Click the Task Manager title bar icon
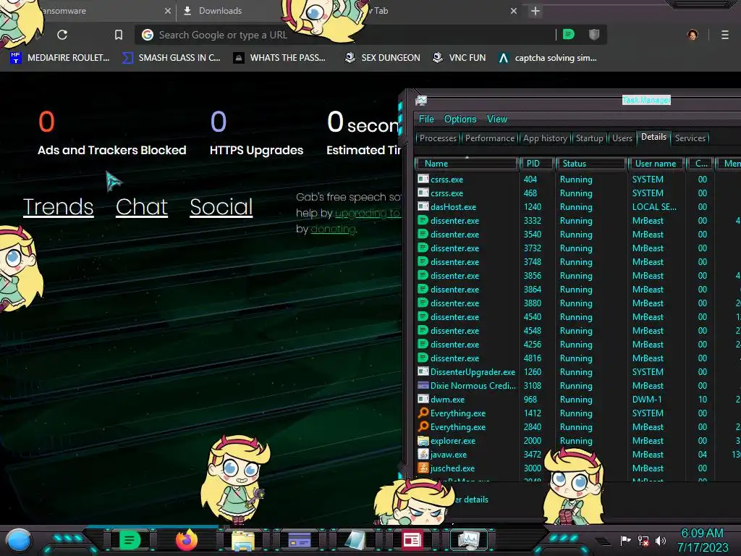The height and width of the screenshot is (556, 741). coord(421,101)
